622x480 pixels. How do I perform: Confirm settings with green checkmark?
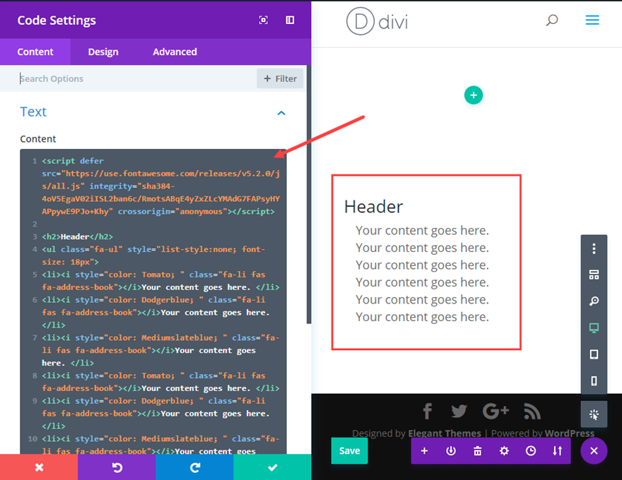pos(272,467)
